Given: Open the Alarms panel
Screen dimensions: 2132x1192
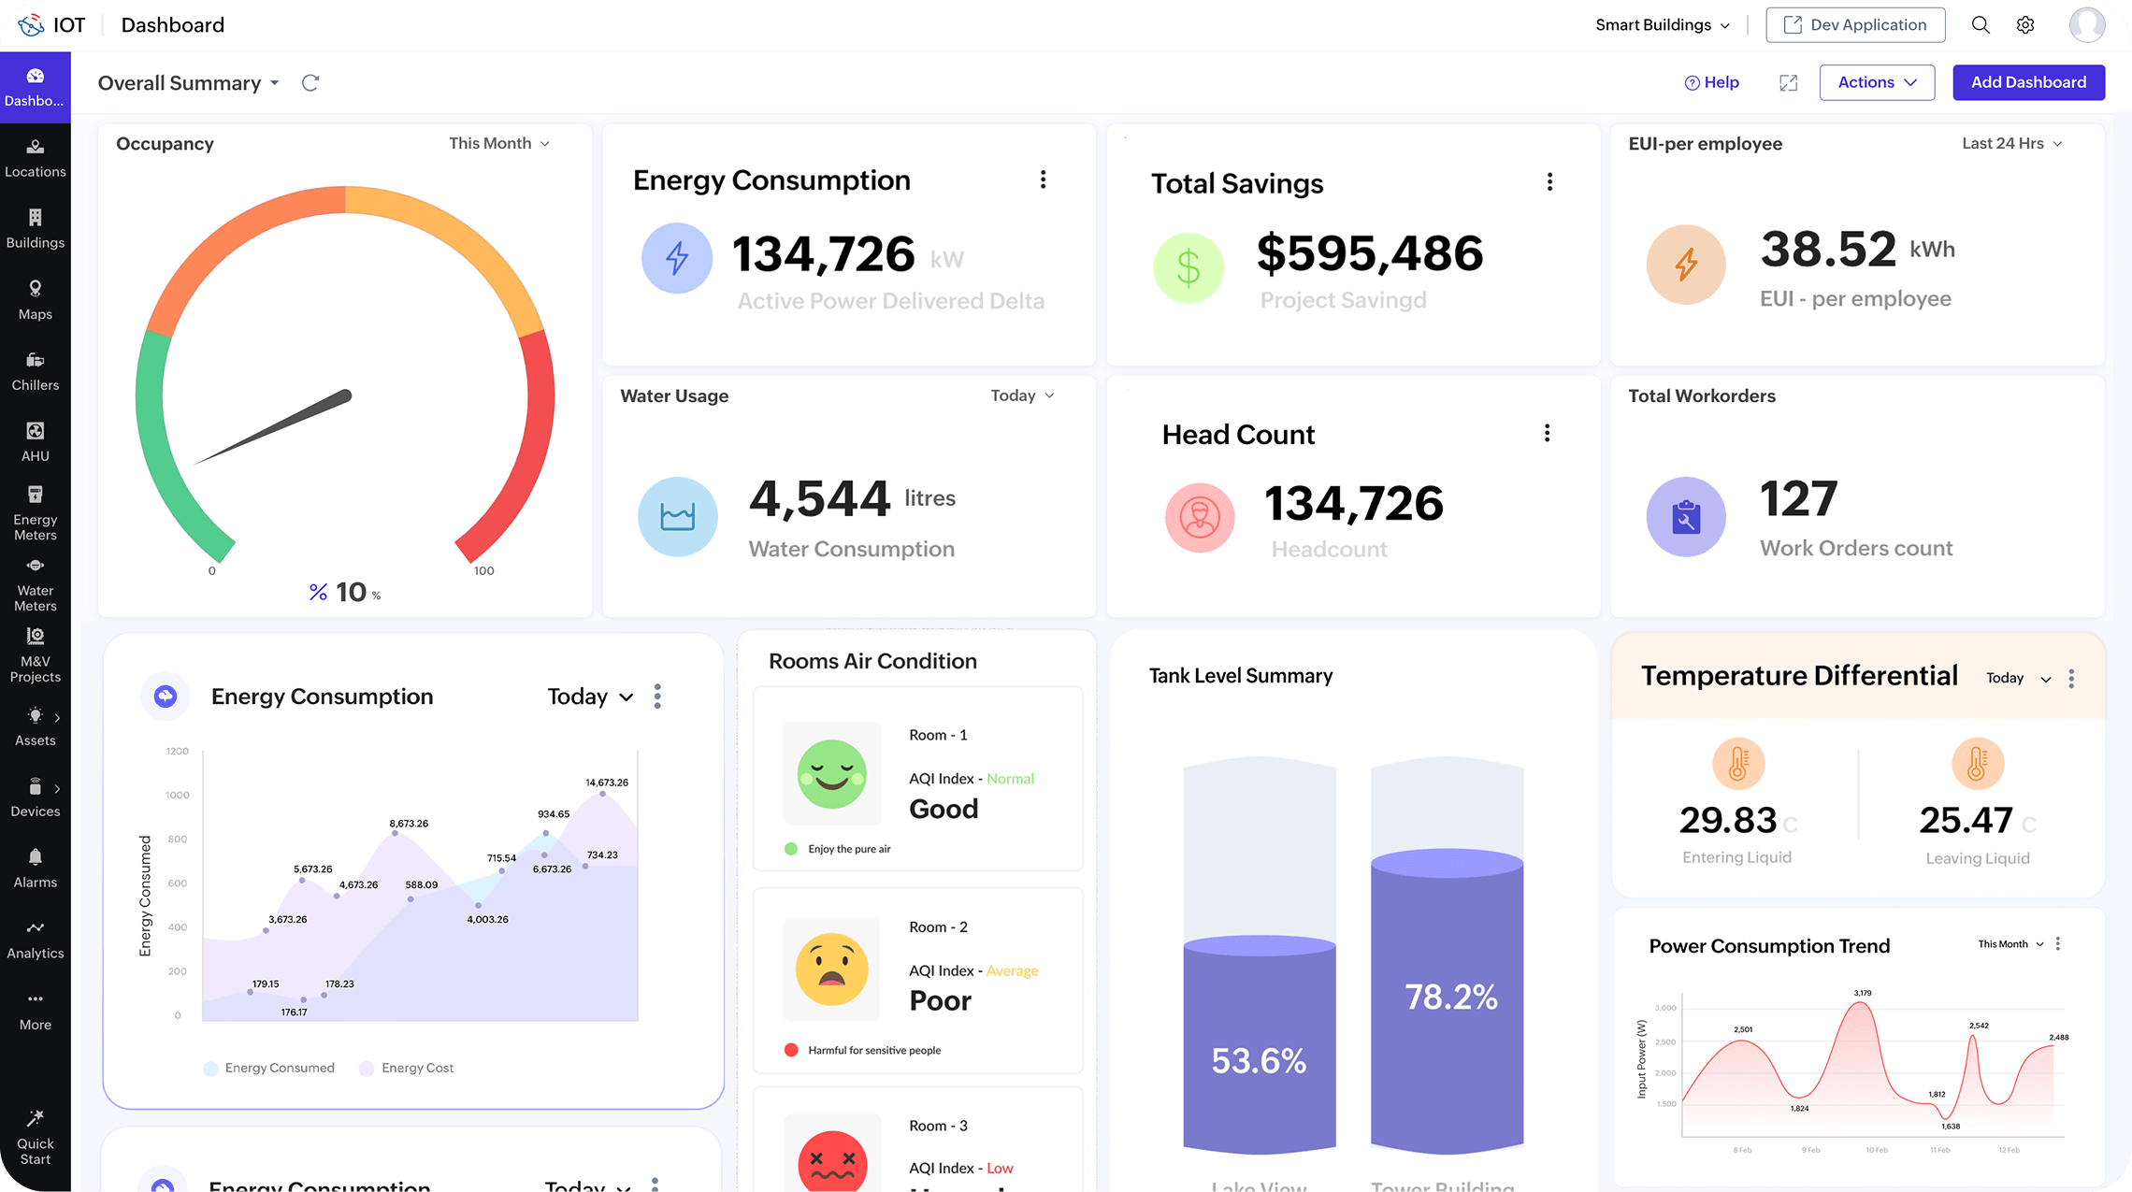Looking at the screenshot, I should coord(36,868).
